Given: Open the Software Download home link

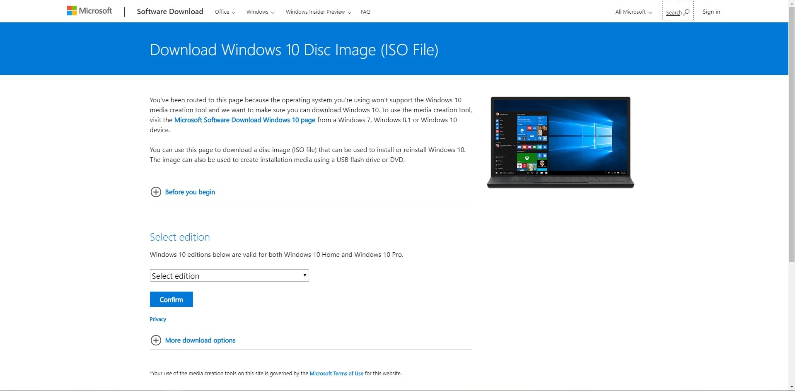Looking at the screenshot, I should pyautogui.click(x=170, y=12).
